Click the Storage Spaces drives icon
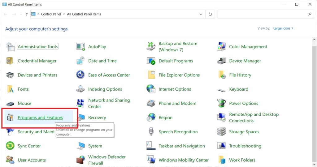Screen dimensions: 317x167 (x=221, y=132)
